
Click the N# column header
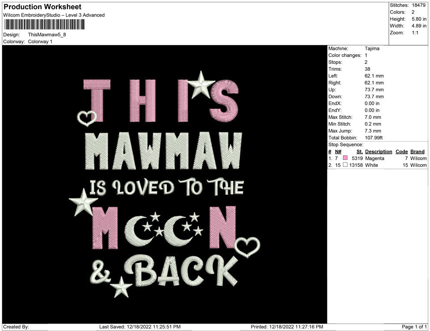338,152
